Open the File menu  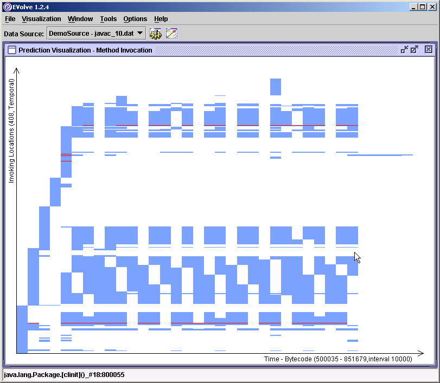[10, 19]
